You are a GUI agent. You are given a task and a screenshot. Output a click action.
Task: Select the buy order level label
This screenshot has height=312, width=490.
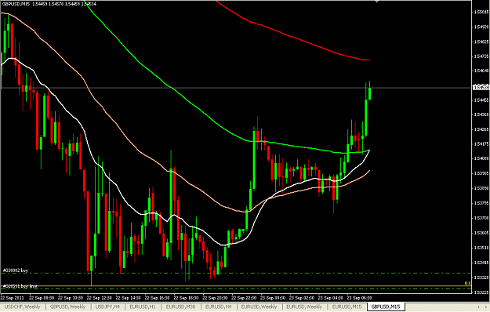click(16, 270)
